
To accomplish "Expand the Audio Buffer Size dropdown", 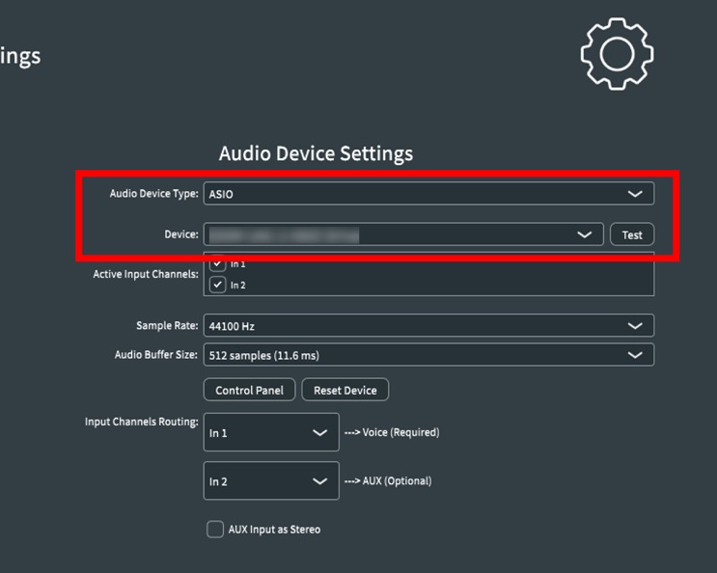I will tap(428, 355).
